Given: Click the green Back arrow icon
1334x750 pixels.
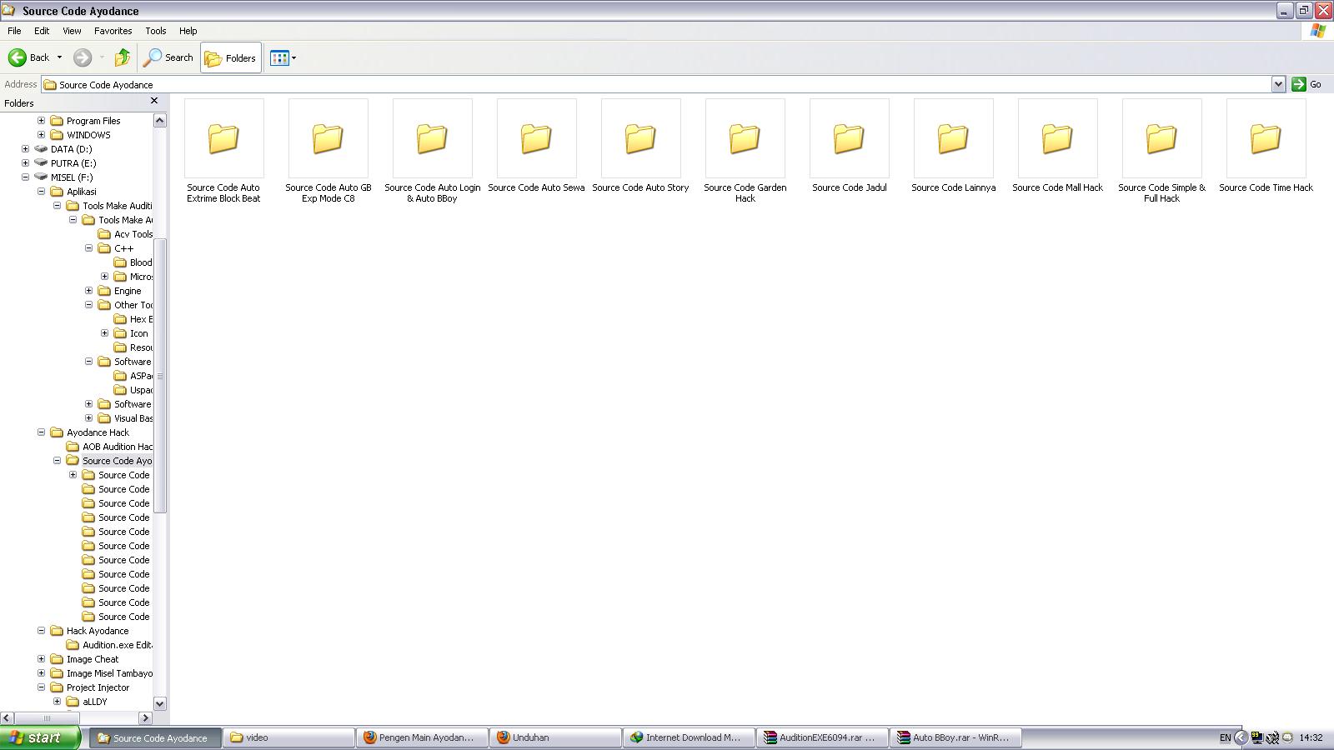Looking at the screenshot, I should coord(18,57).
